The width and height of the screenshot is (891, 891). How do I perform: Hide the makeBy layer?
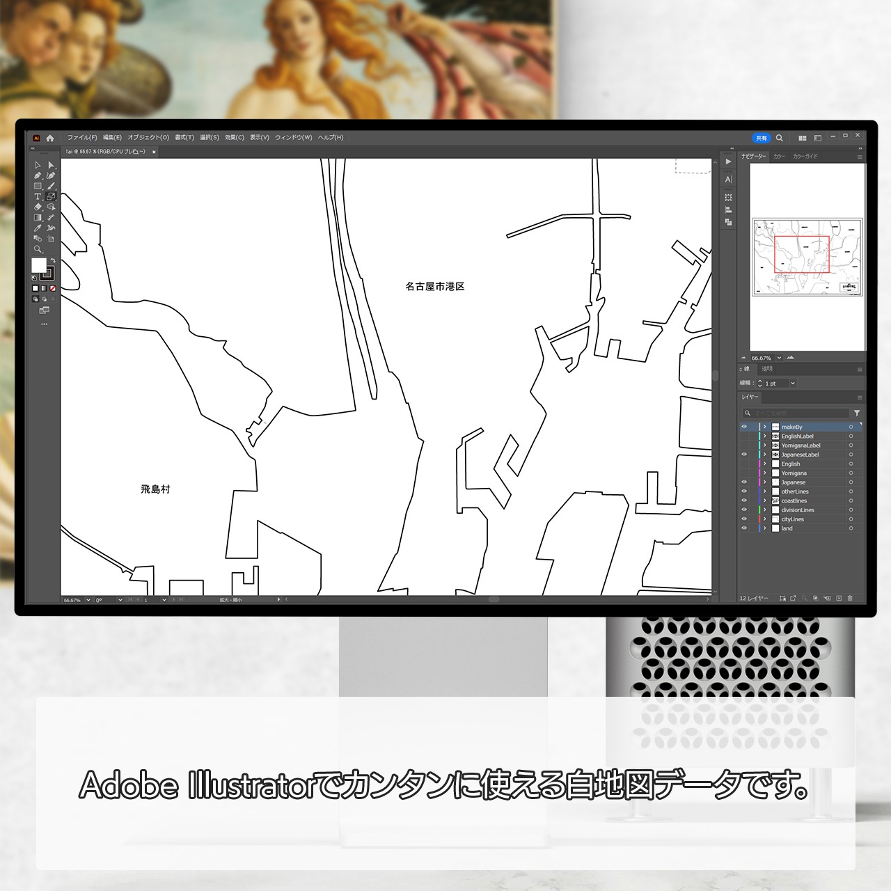(x=744, y=427)
